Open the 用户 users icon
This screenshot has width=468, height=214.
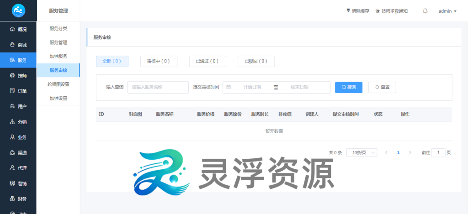[x=12, y=106]
